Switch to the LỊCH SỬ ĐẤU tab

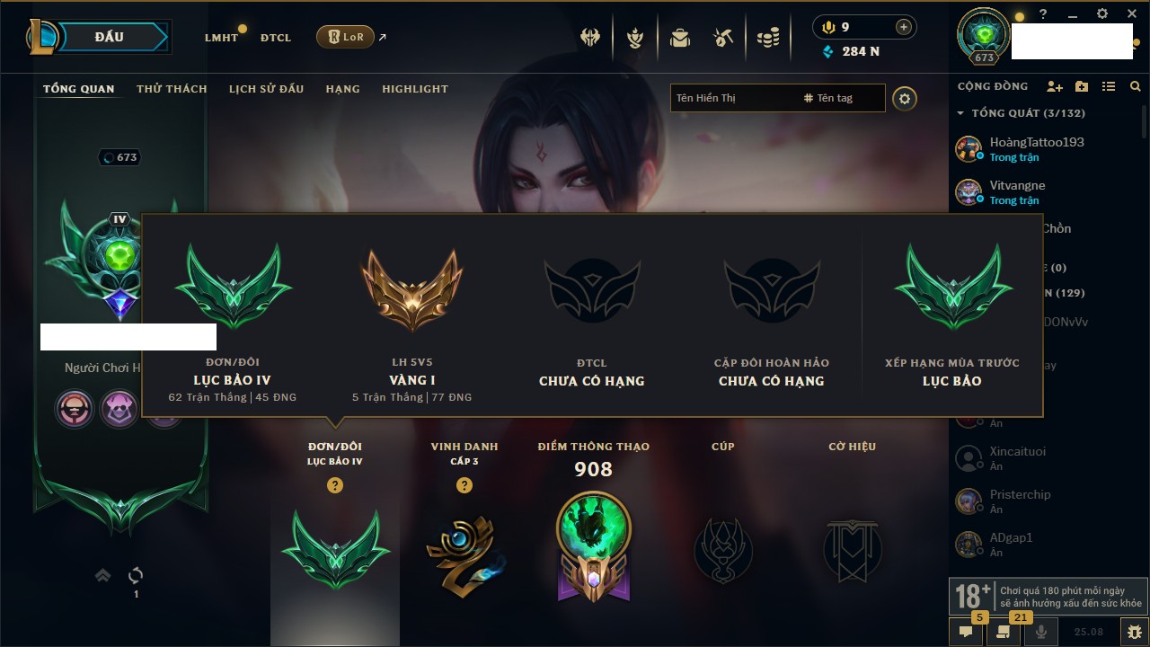266,89
